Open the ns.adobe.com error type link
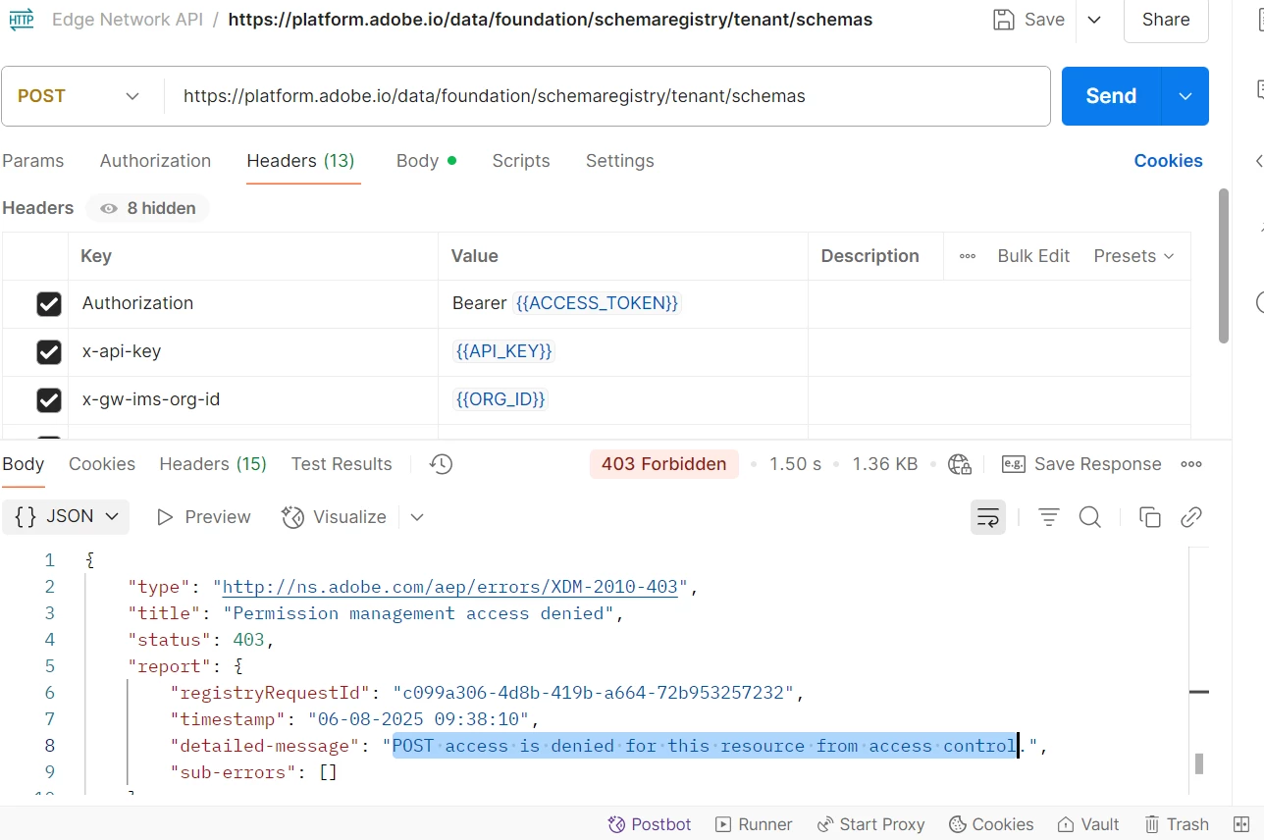 450,587
